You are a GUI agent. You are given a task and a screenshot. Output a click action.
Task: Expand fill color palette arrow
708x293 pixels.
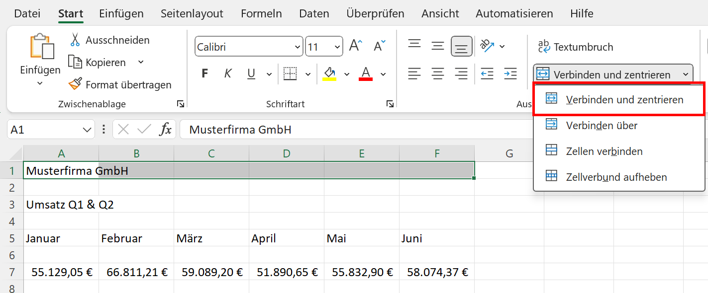point(347,74)
